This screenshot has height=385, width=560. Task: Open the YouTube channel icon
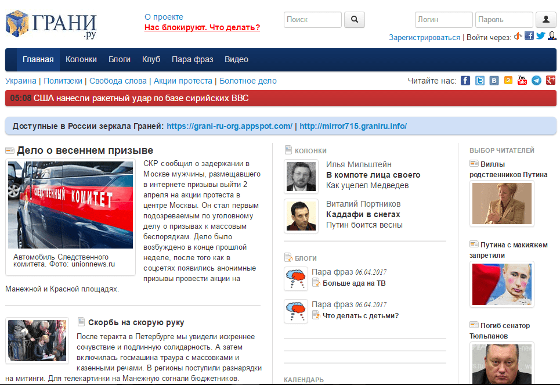point(522,81)
